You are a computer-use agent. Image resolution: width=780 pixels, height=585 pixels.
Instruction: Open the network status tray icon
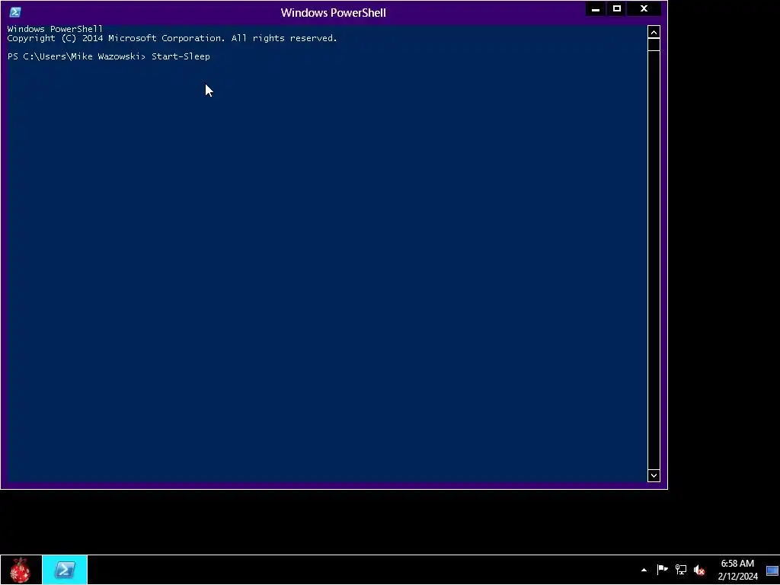[680, 570]
